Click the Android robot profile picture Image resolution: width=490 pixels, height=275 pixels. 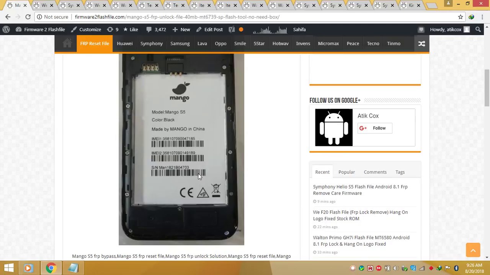[334, 128]
